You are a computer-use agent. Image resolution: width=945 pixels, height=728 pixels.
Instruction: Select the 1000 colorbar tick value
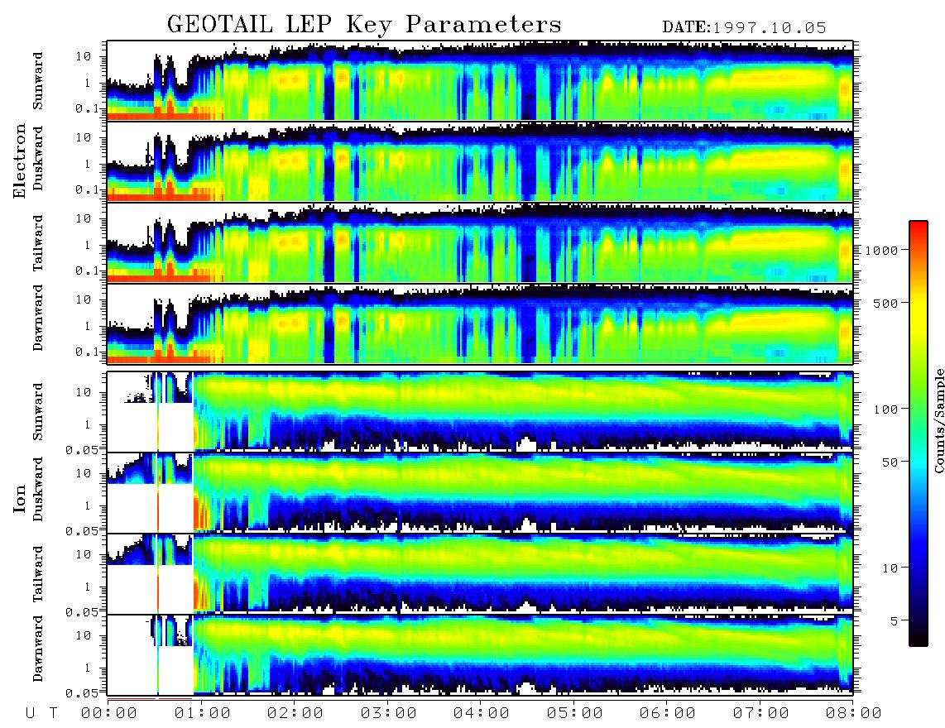tap(882, 250)
